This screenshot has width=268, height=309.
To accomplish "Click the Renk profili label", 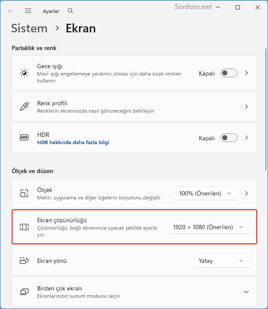I will click(52, 103).
